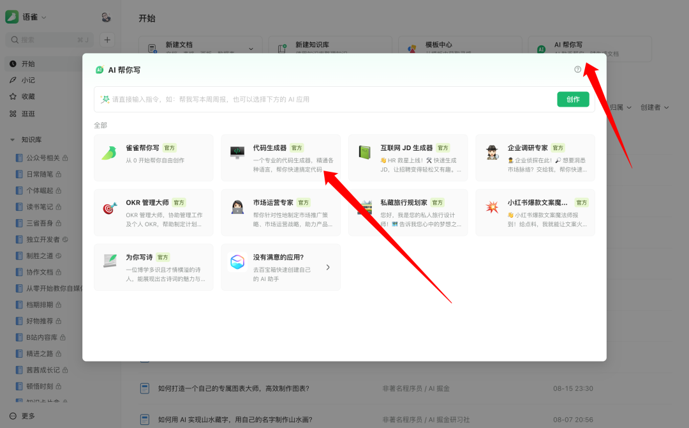Click the plus new button in sidebar
689x428 pixels.
point(107,40)
